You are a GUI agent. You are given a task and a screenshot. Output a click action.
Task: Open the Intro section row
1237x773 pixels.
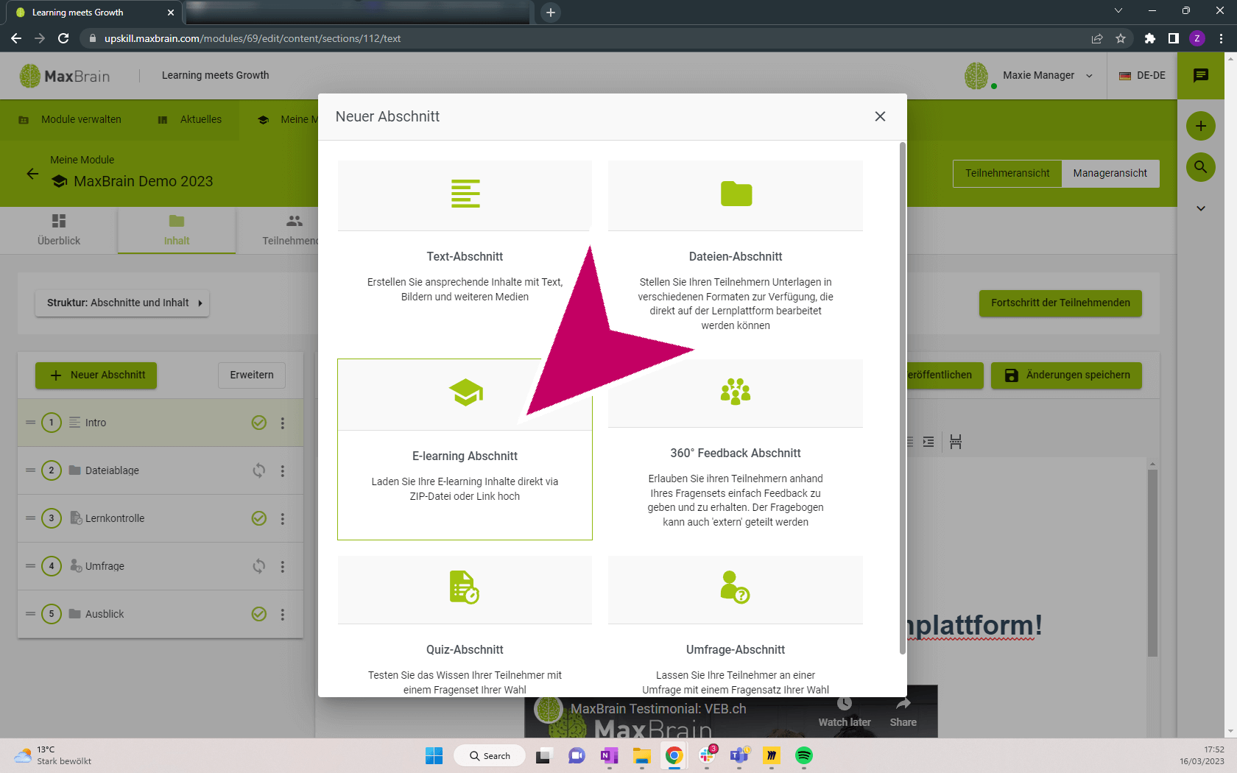point(161,423)
